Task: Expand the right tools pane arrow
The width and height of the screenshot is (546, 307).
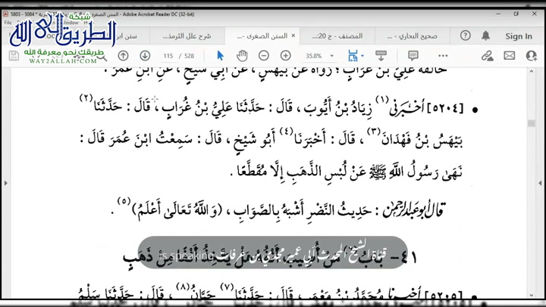Action: (x=540, y=183)
